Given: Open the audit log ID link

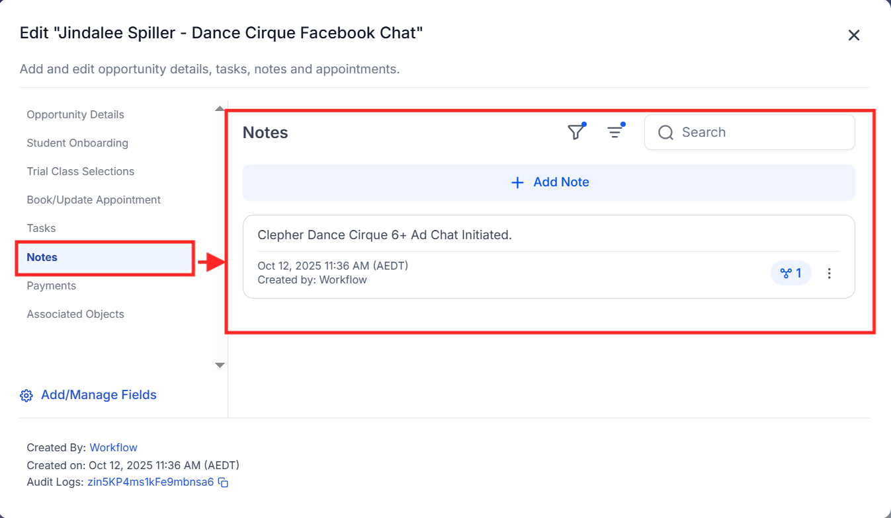Looking at the screenshot, I should [151, 482].
